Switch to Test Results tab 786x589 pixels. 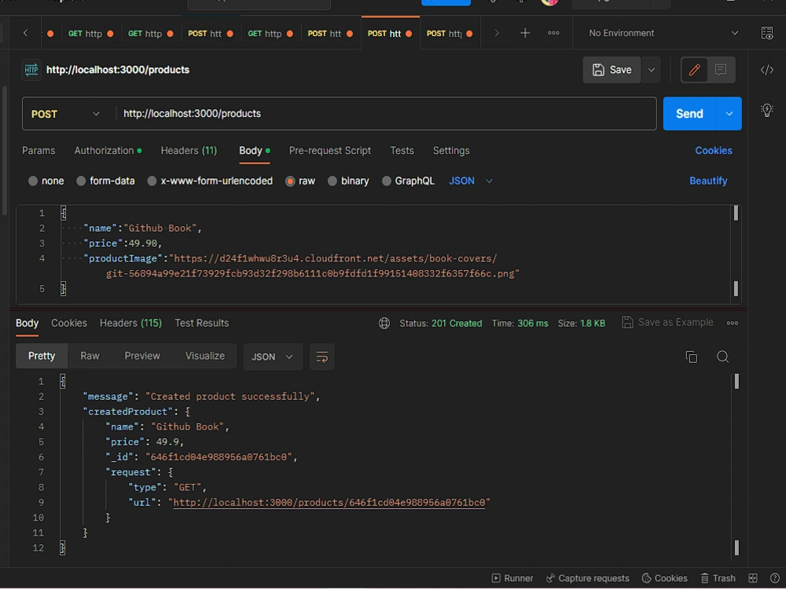click(x=201, y=323)
